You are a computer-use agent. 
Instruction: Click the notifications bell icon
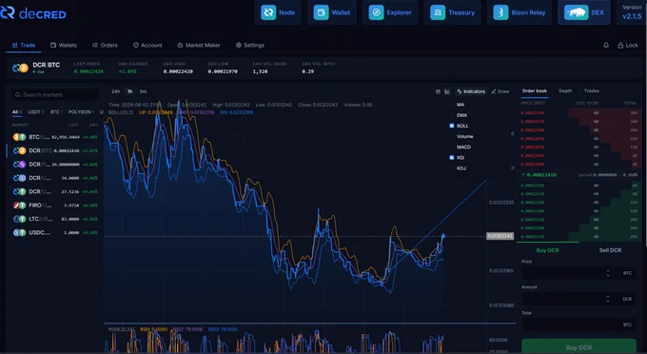pos(606,45)
